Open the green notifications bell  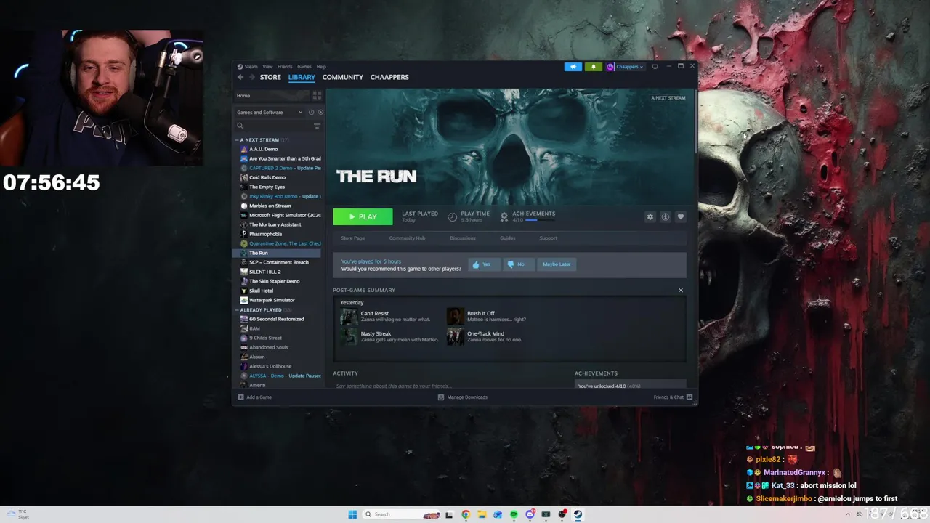pyautogui.click(x=594, y=67)
